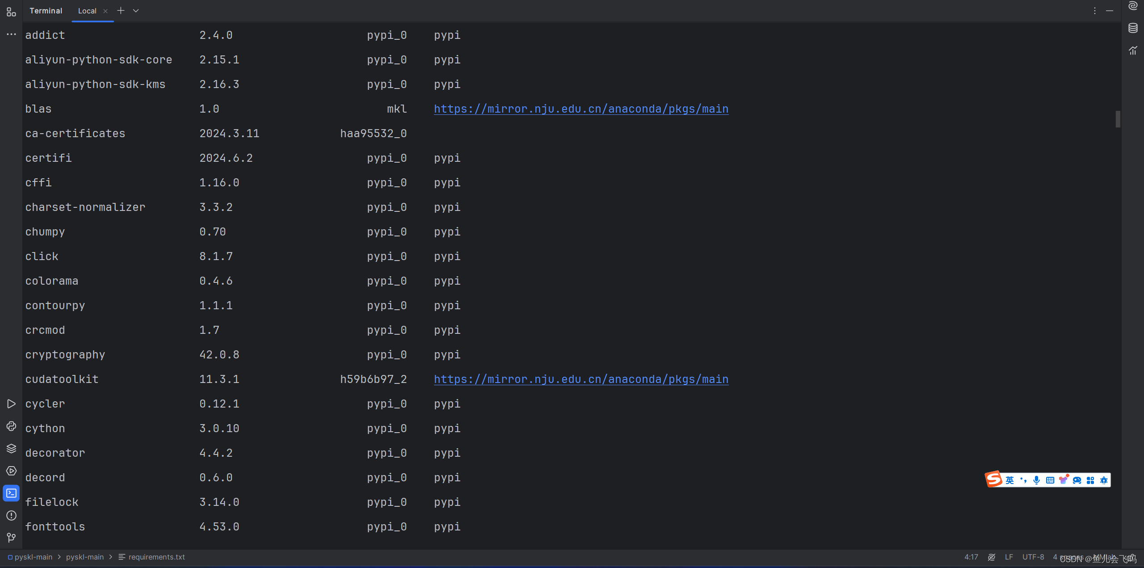
Task: Open the Python Console panel
Action: [11, 426]
